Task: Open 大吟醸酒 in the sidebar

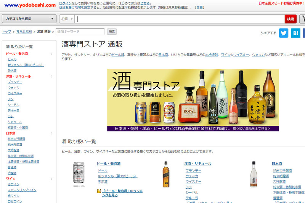Action: coord(14,150)
